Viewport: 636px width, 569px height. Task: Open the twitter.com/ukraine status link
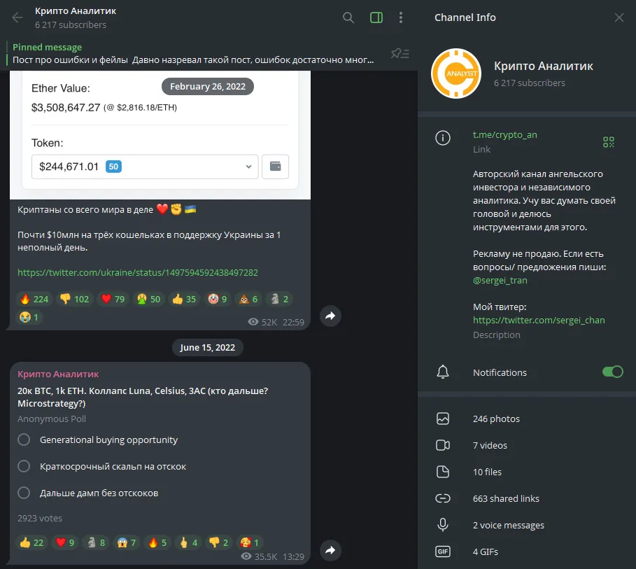138,272
